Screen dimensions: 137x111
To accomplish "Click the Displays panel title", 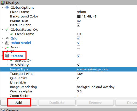I will (12, 3).
